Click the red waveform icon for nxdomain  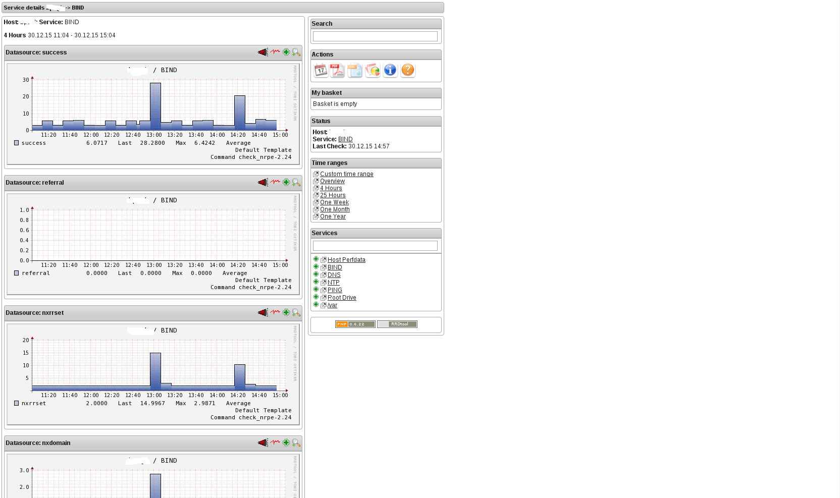click(x=275, y=442)
